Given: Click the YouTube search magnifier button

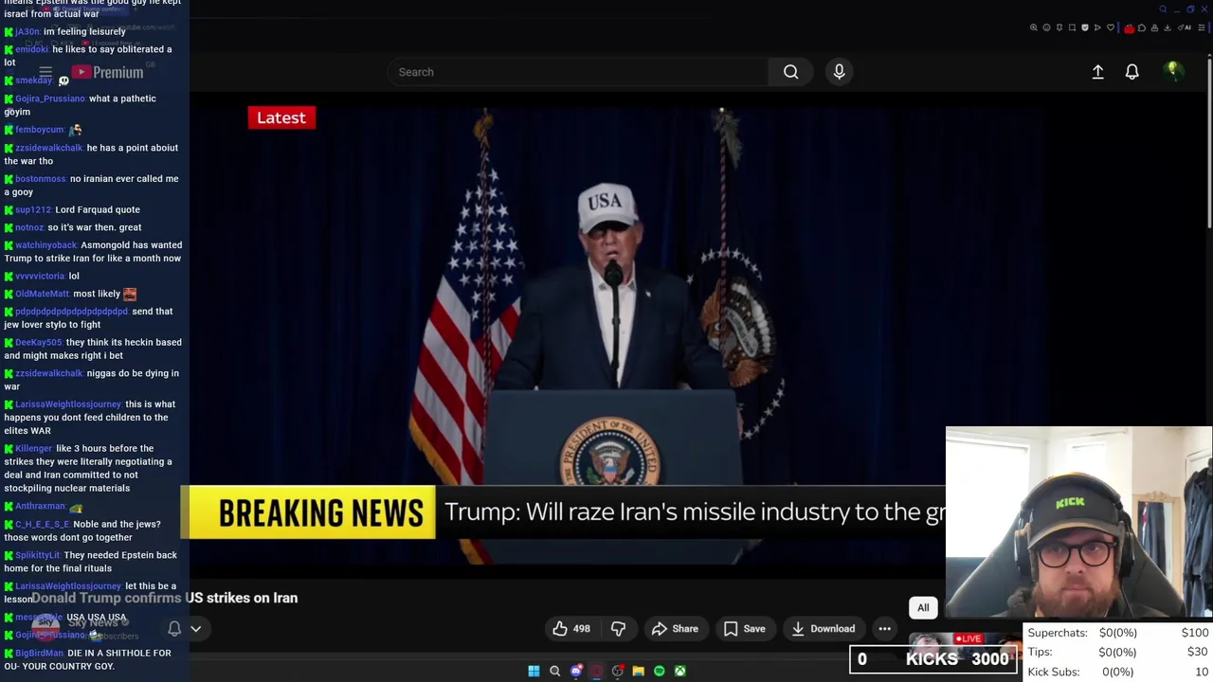Looking at the screenshot, I should click(790, 72).
